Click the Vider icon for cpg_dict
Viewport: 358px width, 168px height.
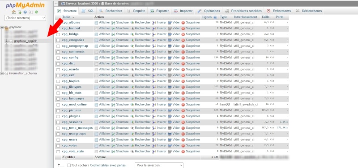point(170,64)
